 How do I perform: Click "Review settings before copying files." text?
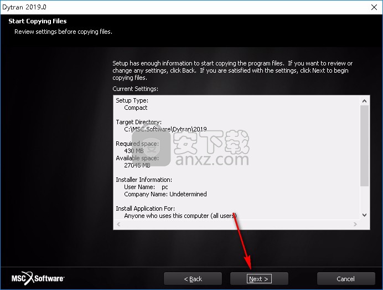[63, 32]
